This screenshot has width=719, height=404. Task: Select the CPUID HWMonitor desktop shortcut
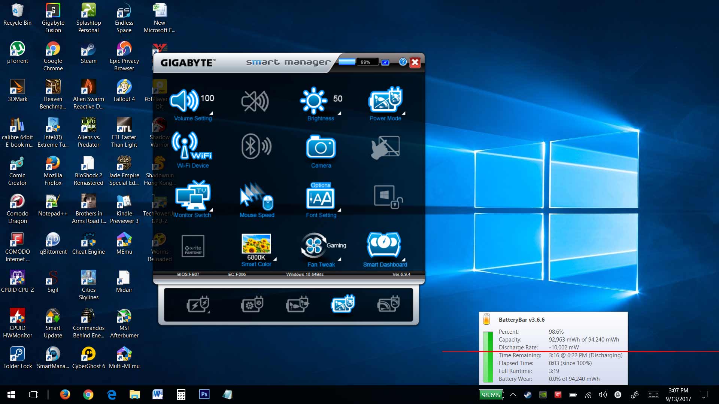click(x=17, y=324)
